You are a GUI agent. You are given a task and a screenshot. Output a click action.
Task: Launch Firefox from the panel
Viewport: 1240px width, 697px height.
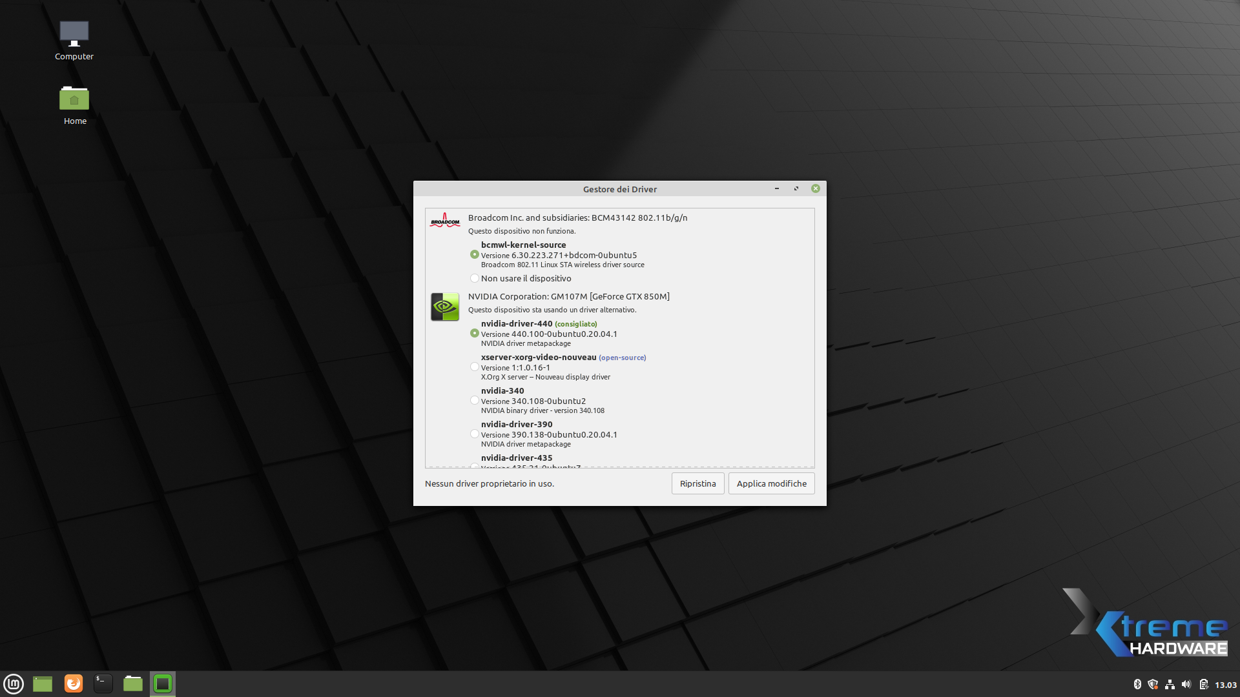(74, 683)
